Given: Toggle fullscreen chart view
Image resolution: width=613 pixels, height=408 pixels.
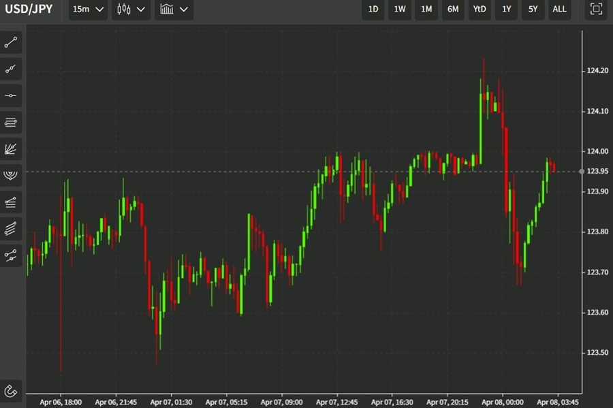Looking at the screenshot, I should point(596,10).
